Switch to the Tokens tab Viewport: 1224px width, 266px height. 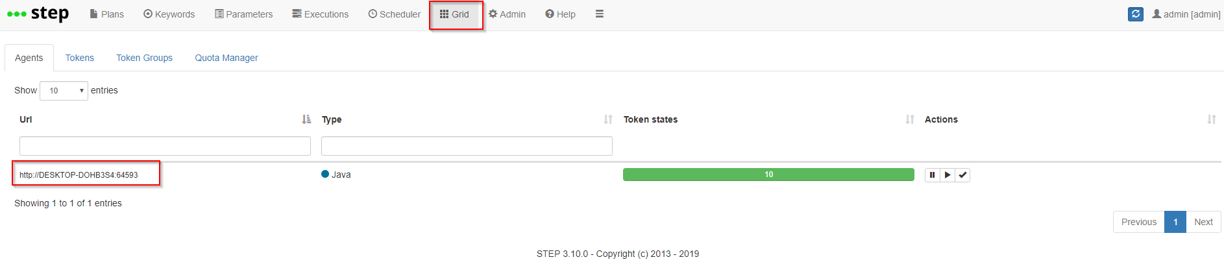pos(80,58)
